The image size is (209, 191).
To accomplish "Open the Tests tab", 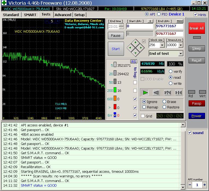I will (x=46, y=14).
